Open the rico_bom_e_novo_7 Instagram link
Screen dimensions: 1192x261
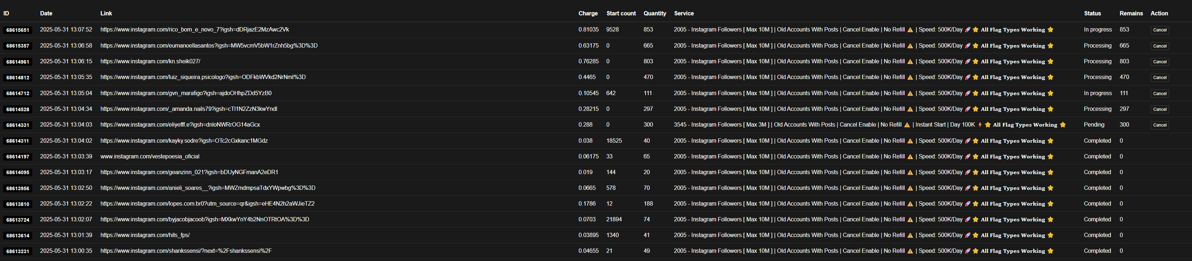pos(194,30)
